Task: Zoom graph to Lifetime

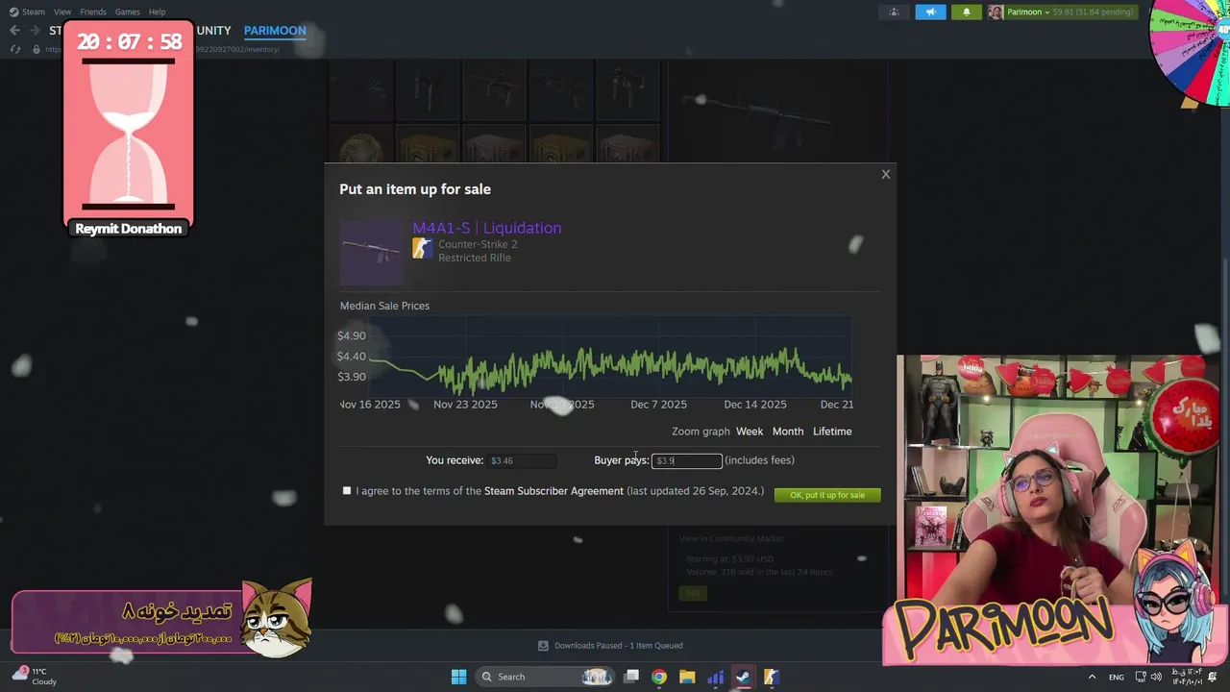Action: pos(832,432)
